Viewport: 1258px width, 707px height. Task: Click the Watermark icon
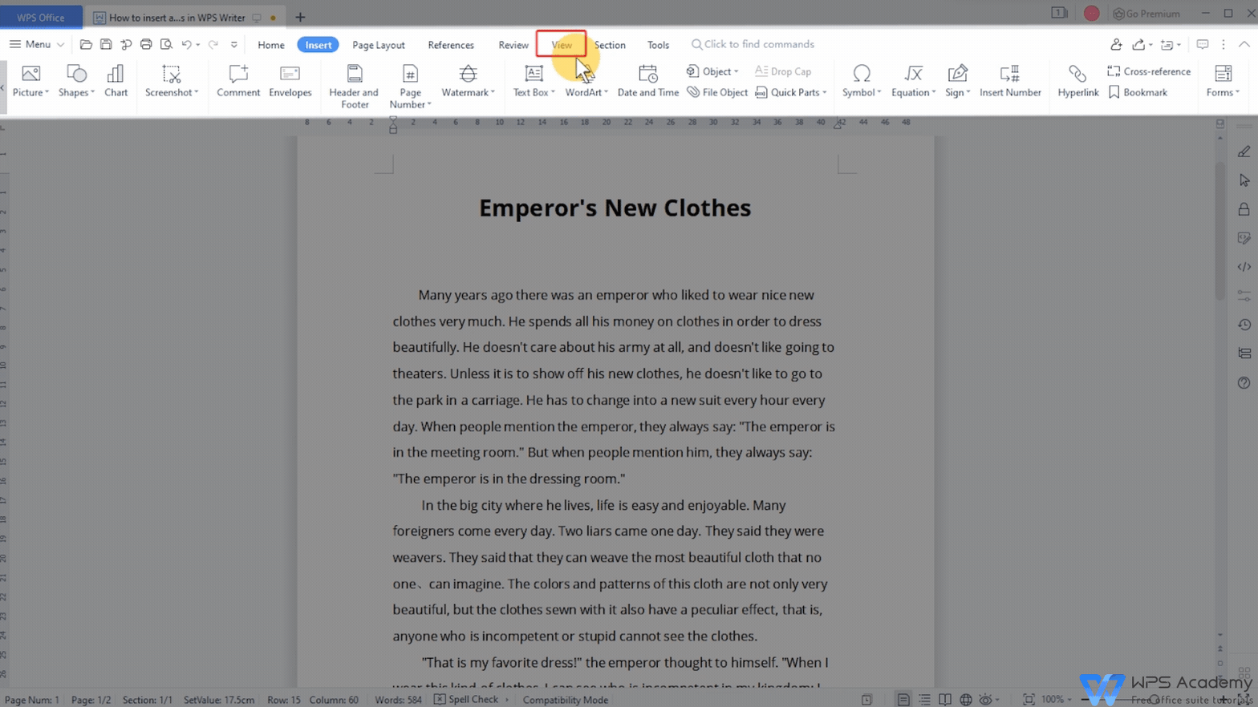coord(468,74)
